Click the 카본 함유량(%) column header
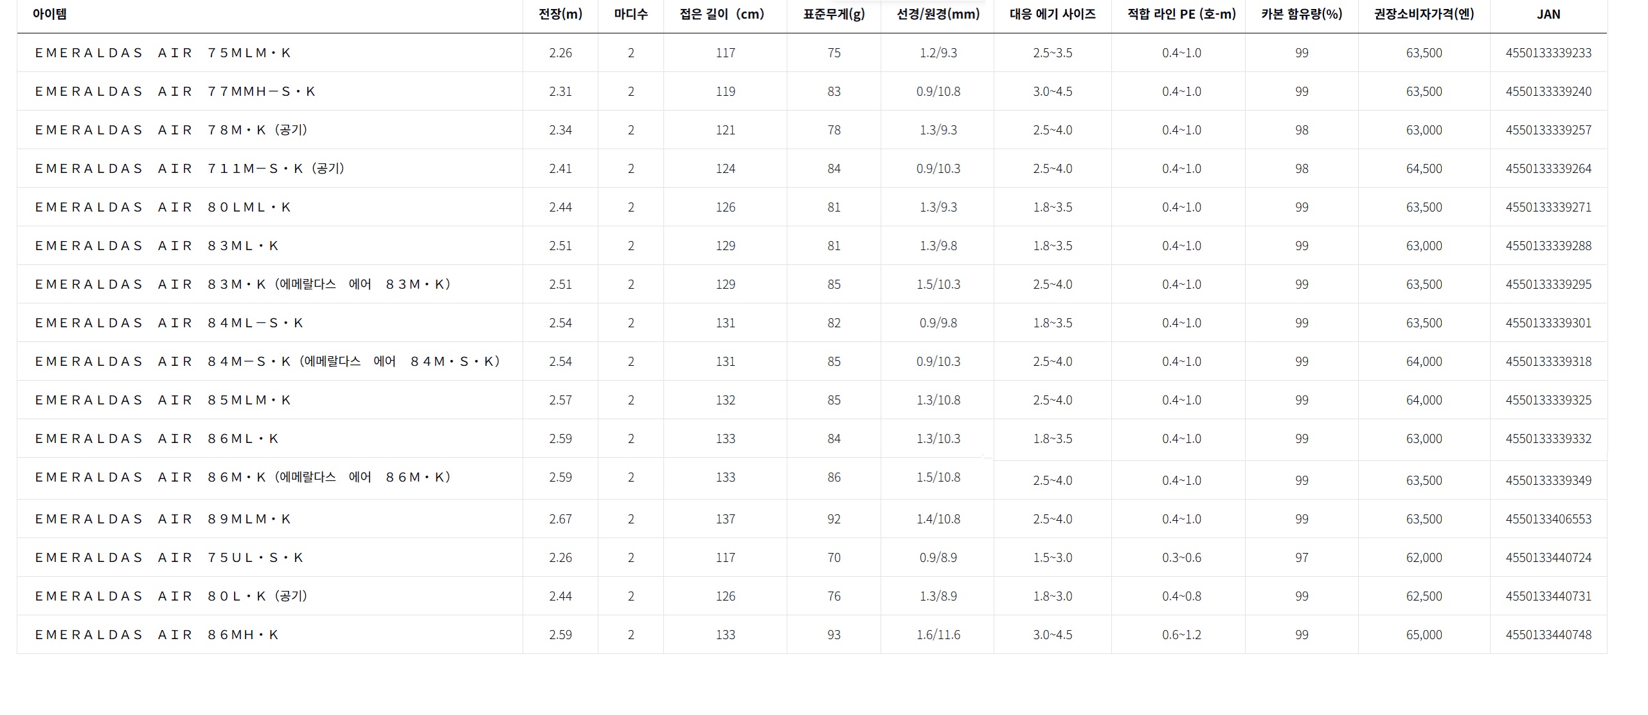This screenshot has width=1648, height=715. (1302, 14)
